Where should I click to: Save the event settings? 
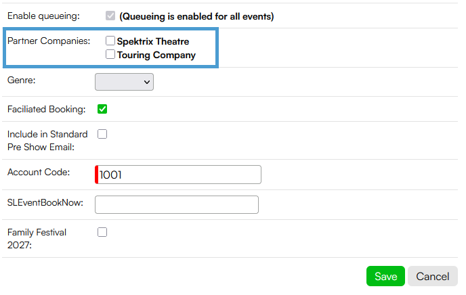coord(385,276)
